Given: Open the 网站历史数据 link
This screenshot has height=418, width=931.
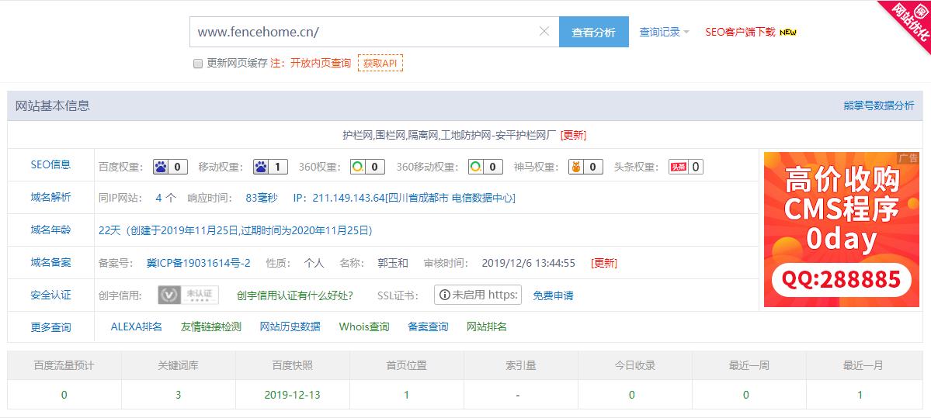Looking at the screenshot, I should click(290, 326).
